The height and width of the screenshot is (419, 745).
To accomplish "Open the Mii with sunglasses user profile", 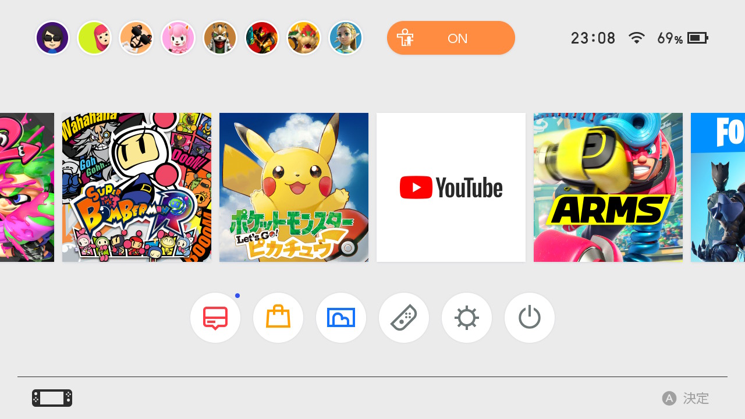I will click(52, 38).
